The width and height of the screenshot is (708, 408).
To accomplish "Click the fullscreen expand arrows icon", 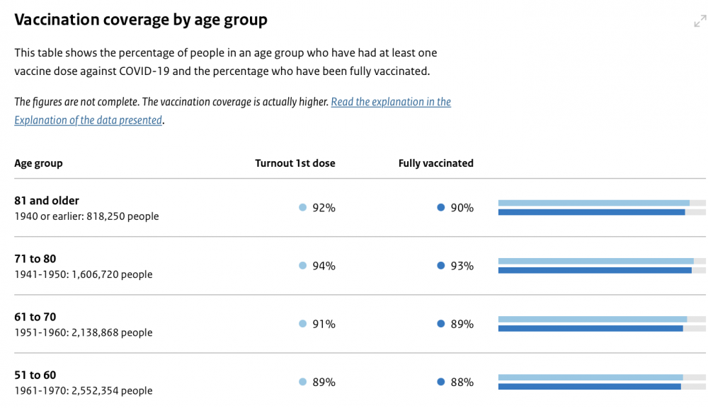I will 700,21.
